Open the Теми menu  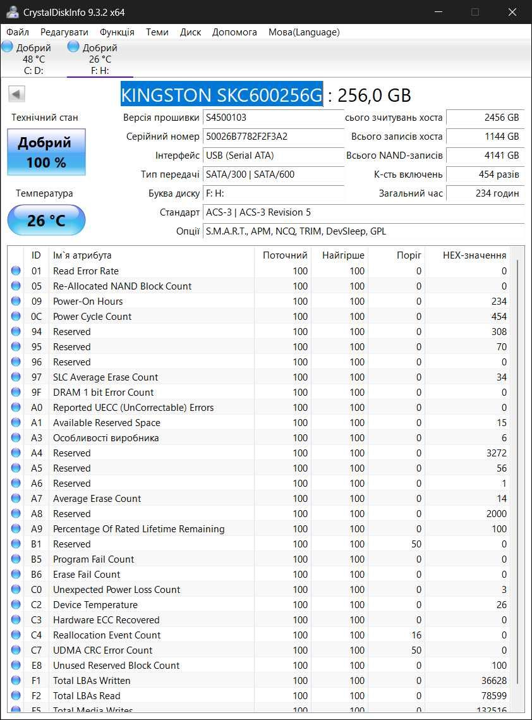pyautogui.click(x=157, y=32)
